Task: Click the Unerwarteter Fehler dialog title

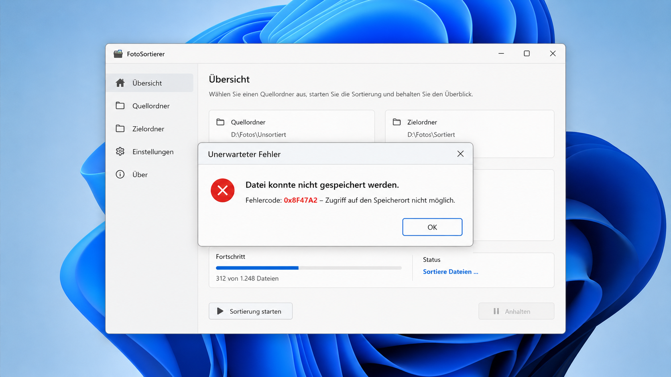Action: coord(244,154)
